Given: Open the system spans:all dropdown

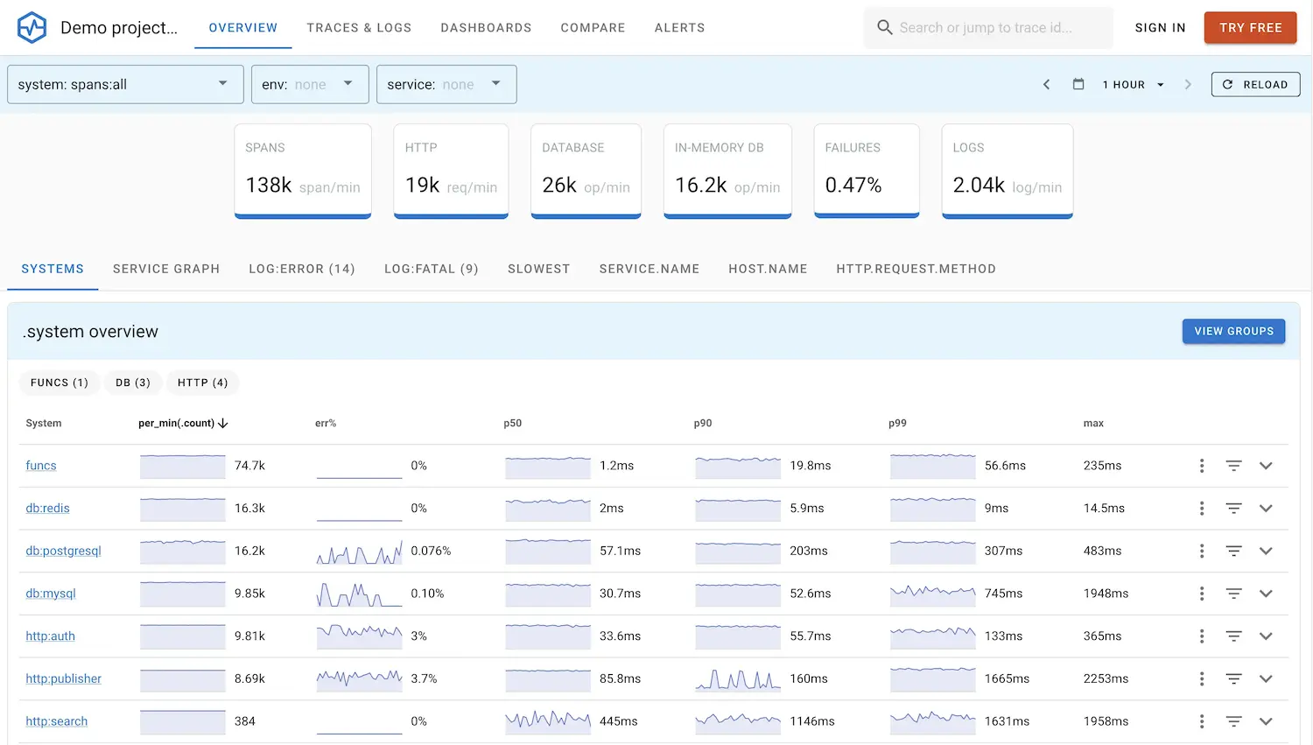Looking at the screenshot, I should [125, 84].
